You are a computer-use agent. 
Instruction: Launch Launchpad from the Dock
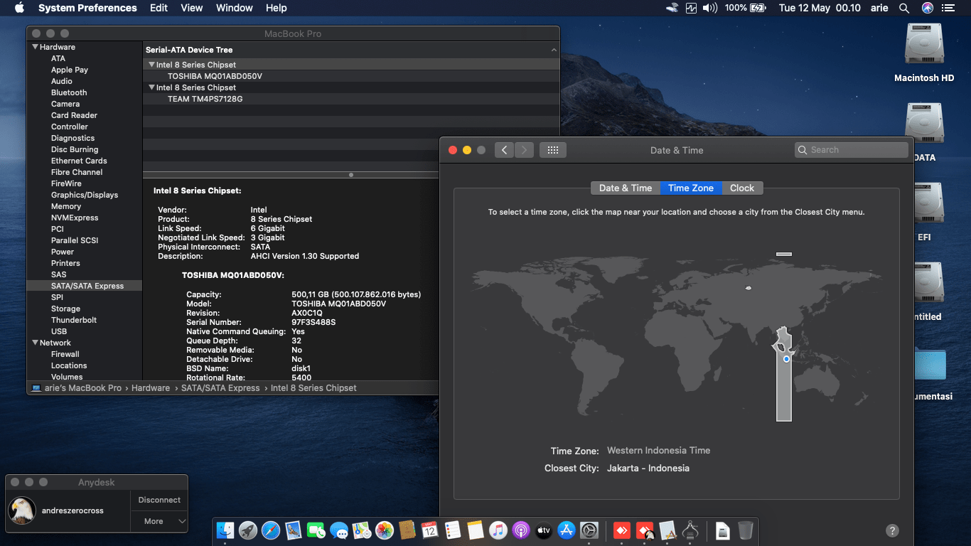[x=248, y=530]
